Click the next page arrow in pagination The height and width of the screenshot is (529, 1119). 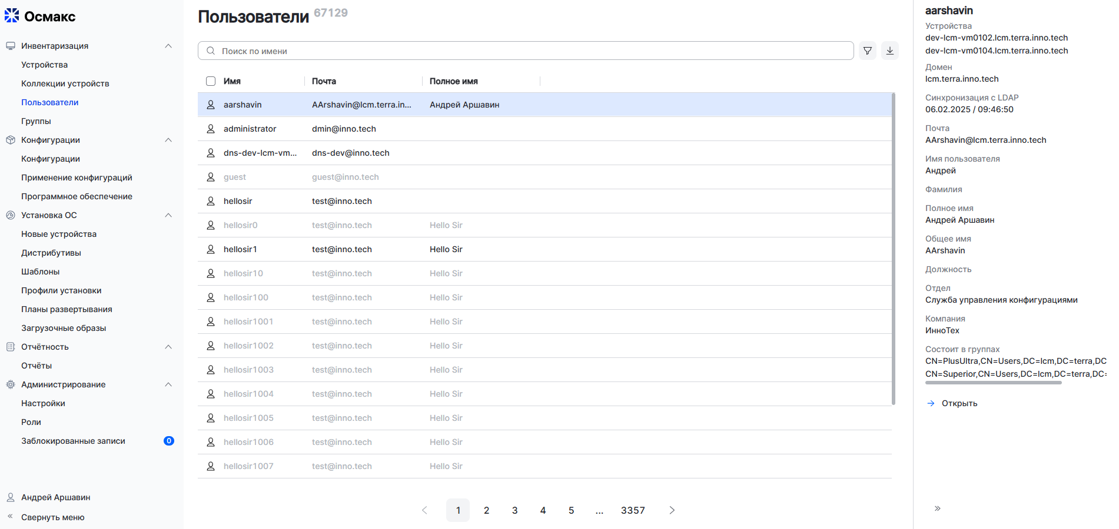coord(672,510)
